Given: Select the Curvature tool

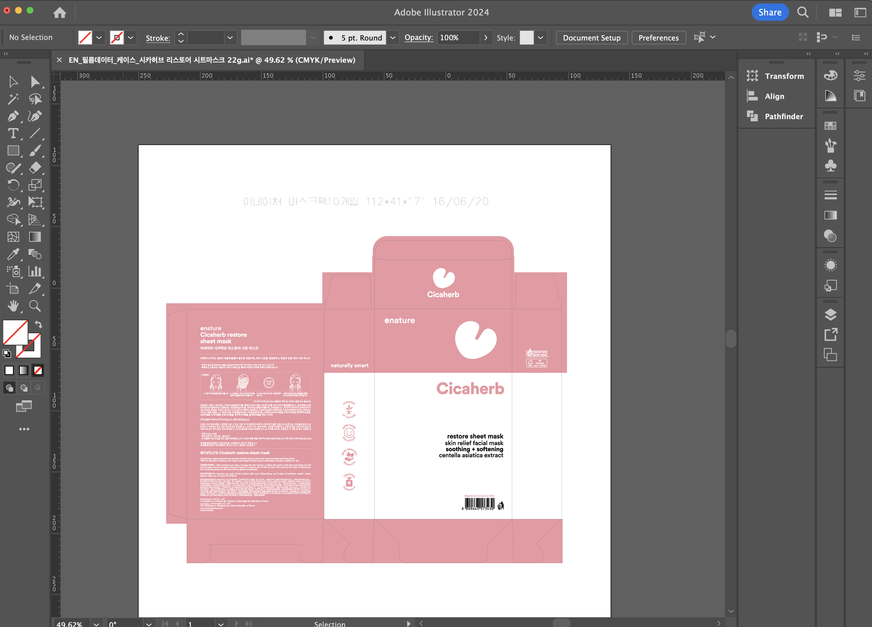Looking at the screenshot, I should pyautogui.click(x=35, y=116).
